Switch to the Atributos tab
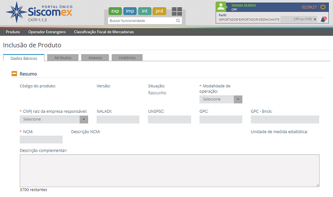Screen dimensions: 333x197 click(x=63, y=58)
